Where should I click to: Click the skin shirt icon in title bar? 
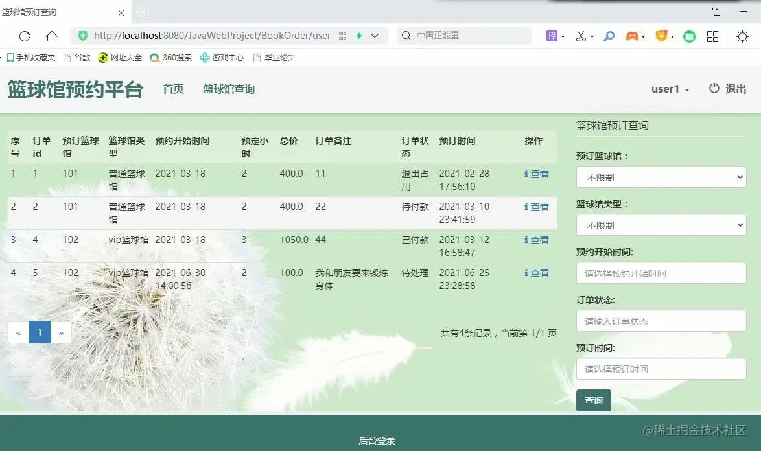[x=717, y=12]
